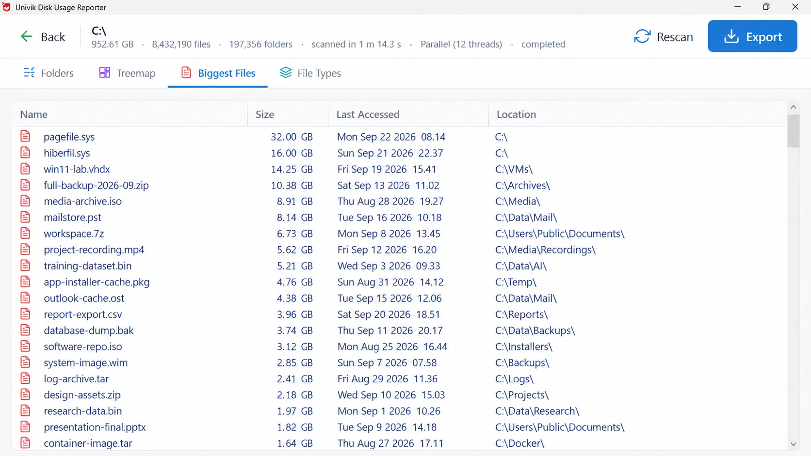811x456 pixels.
Task: Select the app-installer-cache.pkg file name
Action: tap(97, 282)
